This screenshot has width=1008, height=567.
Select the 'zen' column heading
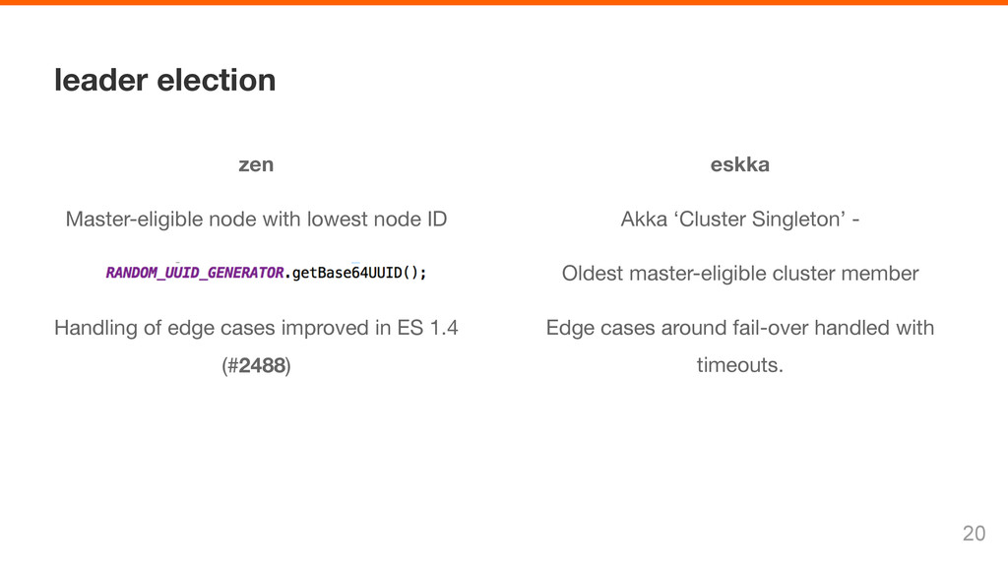(256, 164)
